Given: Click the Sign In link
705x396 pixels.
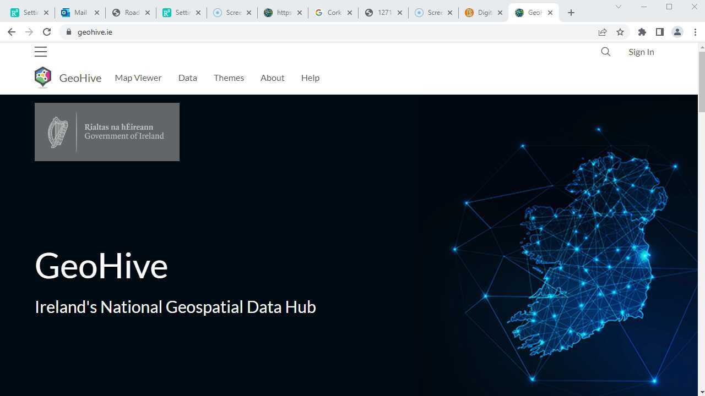Looking at the screenshot, I should click(x=641, y=52).
